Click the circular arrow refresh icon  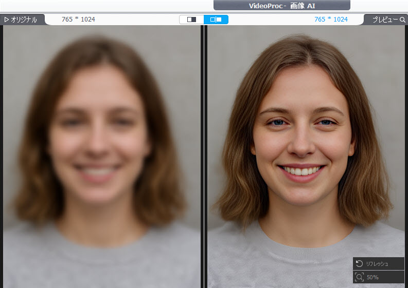360,263
